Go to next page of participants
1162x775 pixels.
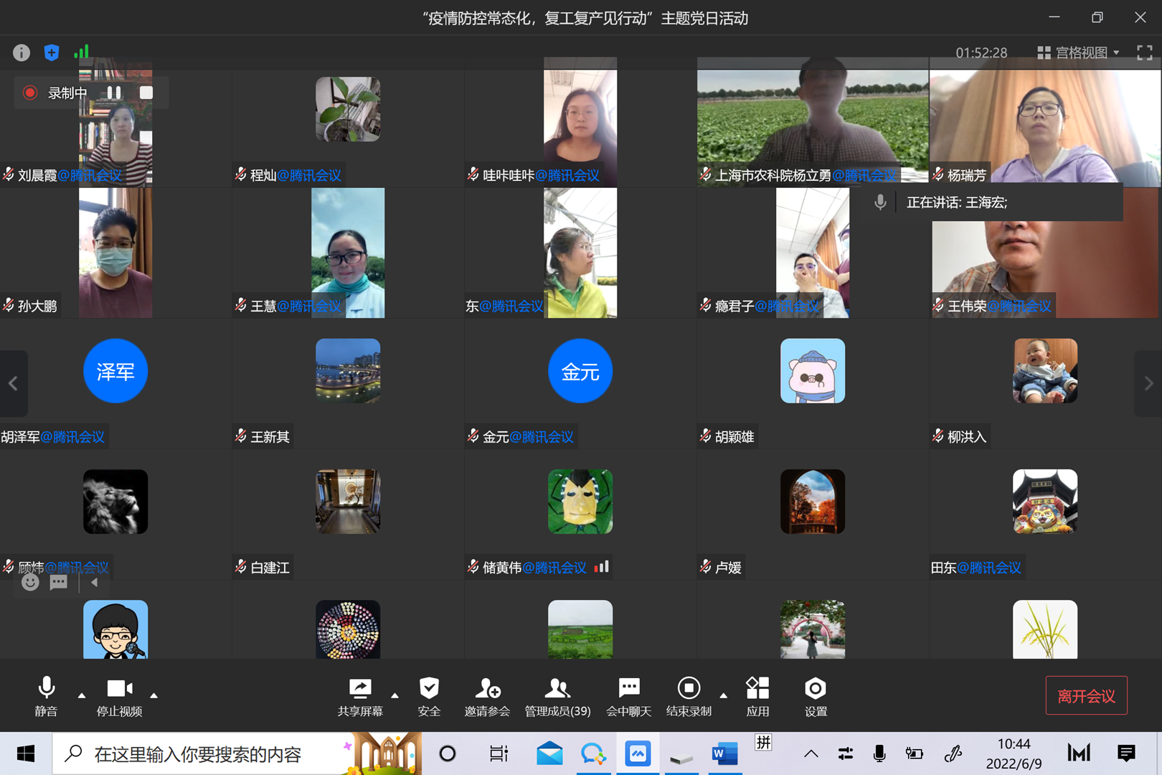click(x=1148, y=384)
